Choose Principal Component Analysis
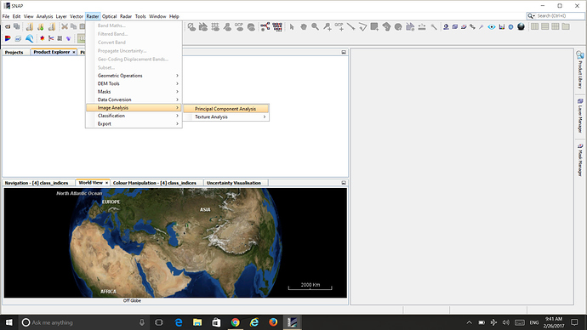 coord(226,109)
